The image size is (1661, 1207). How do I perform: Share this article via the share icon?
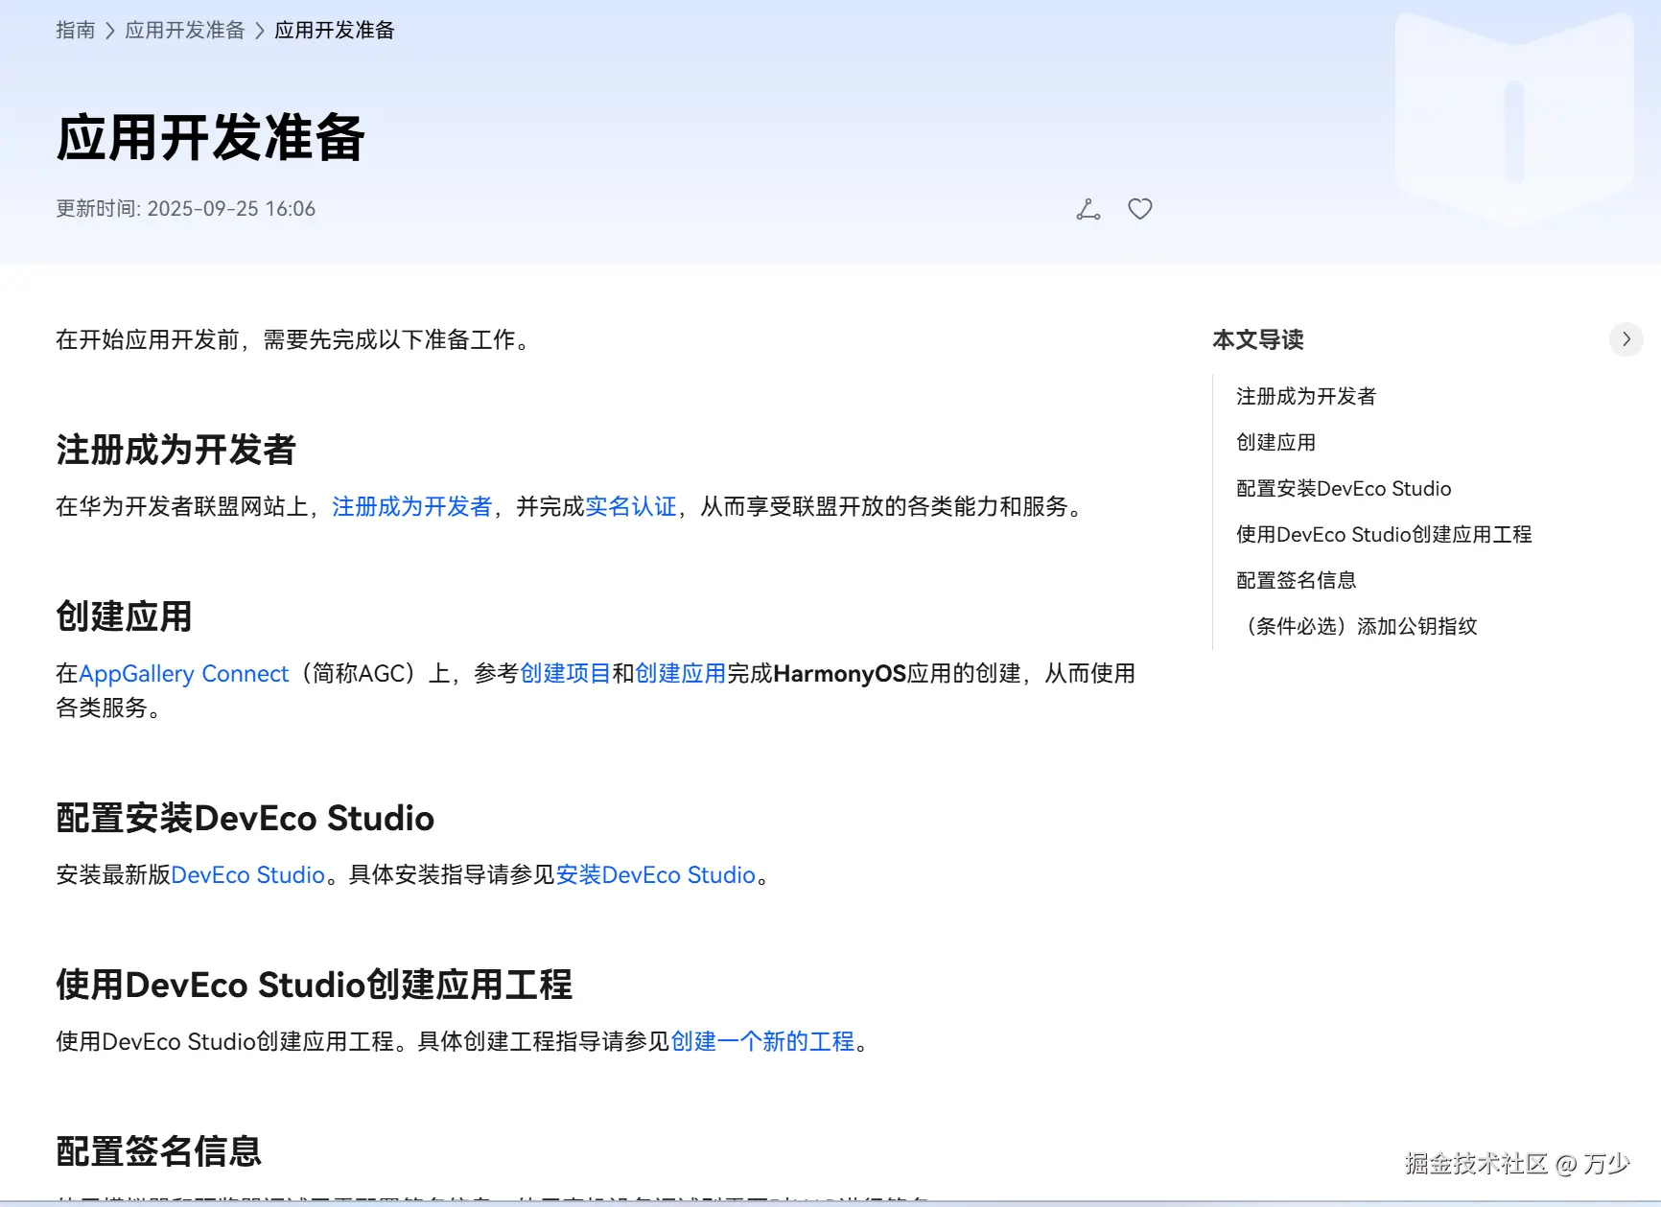coord(1088,208)
